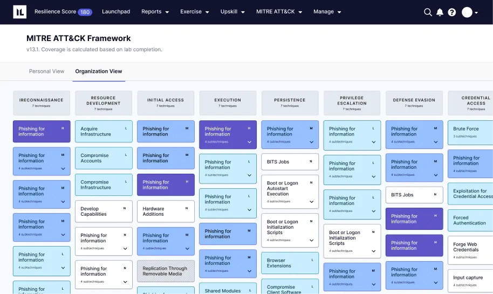Select the Hardware Additions technique card

tap(166, 211)
